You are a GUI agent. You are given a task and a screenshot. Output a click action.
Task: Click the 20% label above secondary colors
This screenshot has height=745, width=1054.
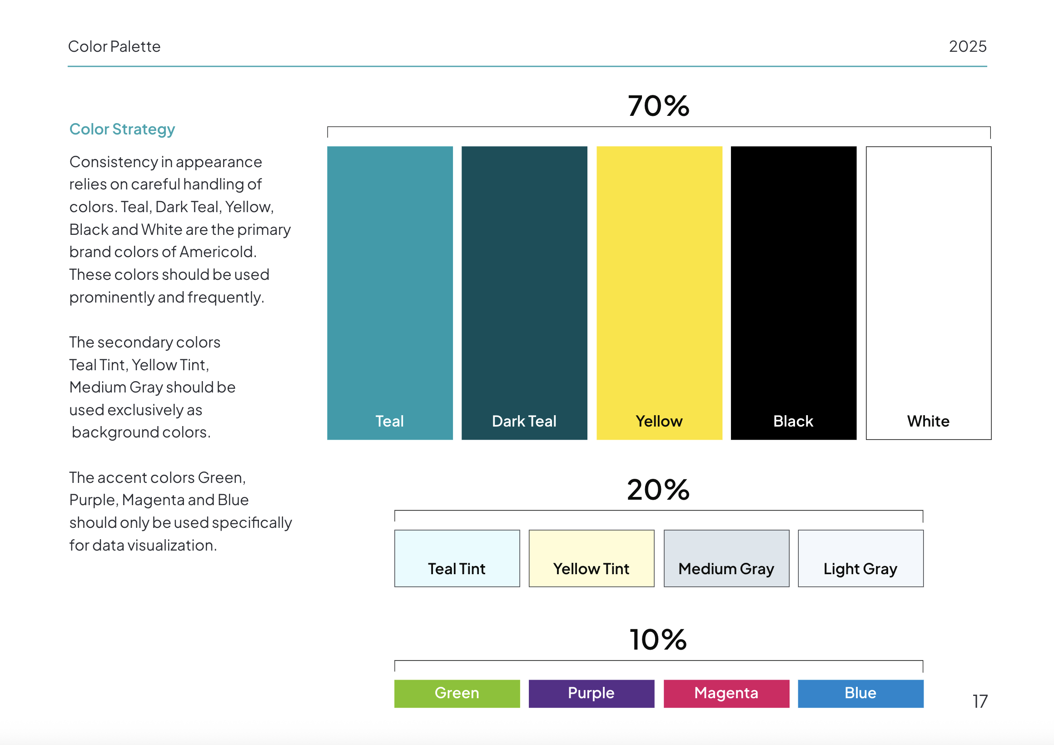click(659, 490)
